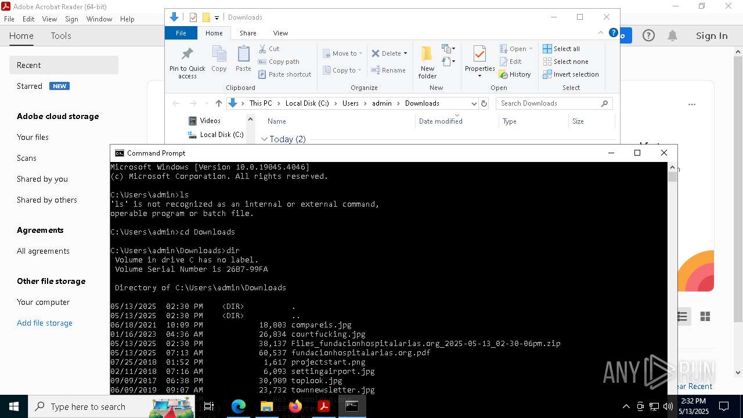Open file History in the ribbon

(515, 74)
